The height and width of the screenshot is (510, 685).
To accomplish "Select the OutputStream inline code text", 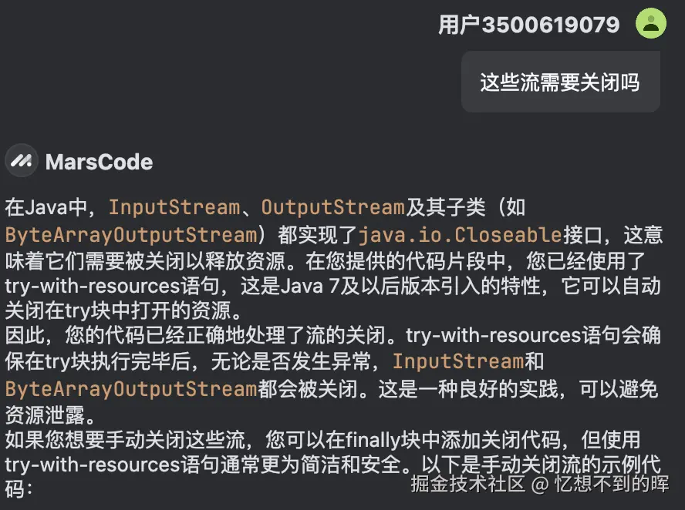I will tap(332, 206).
